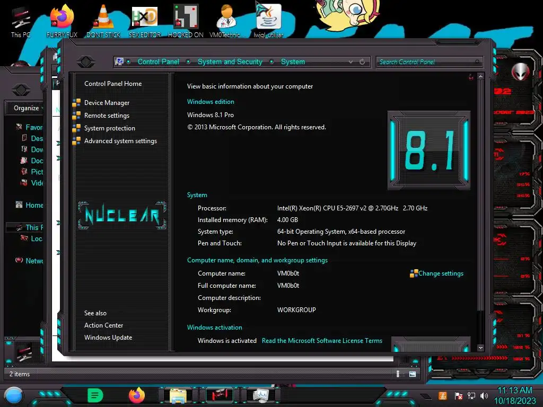Select Videos in Explorer navigation pane

(32, 183)
